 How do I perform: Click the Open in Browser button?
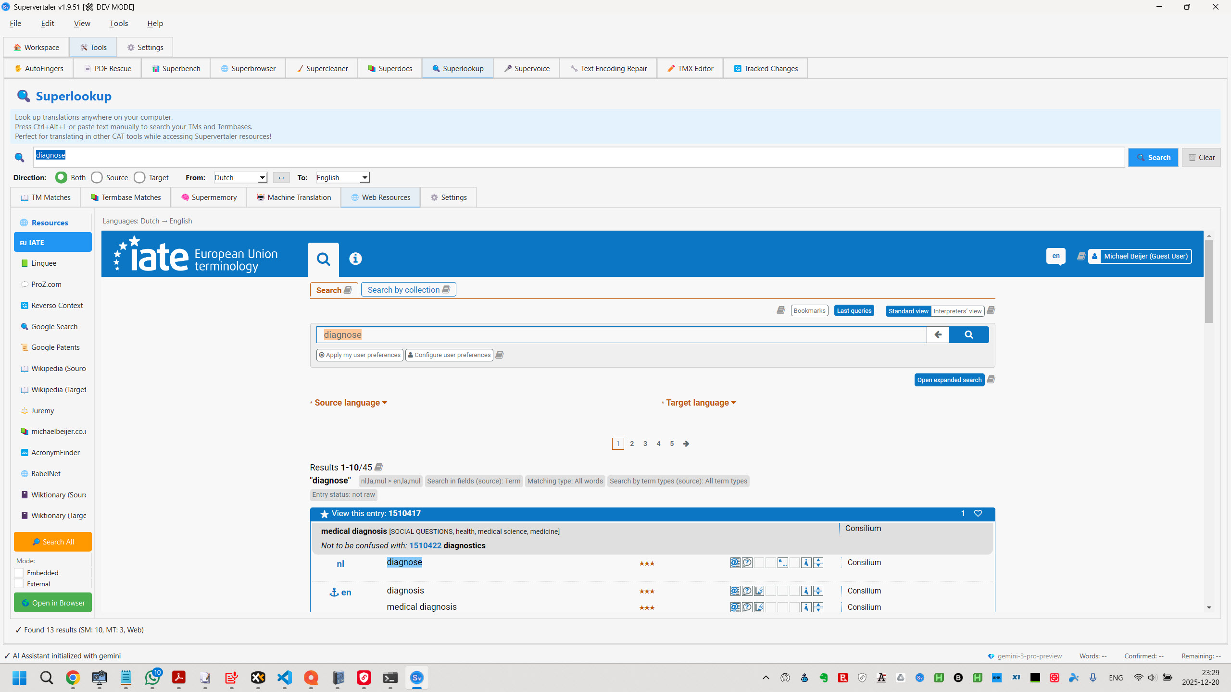tap(53, 603)
